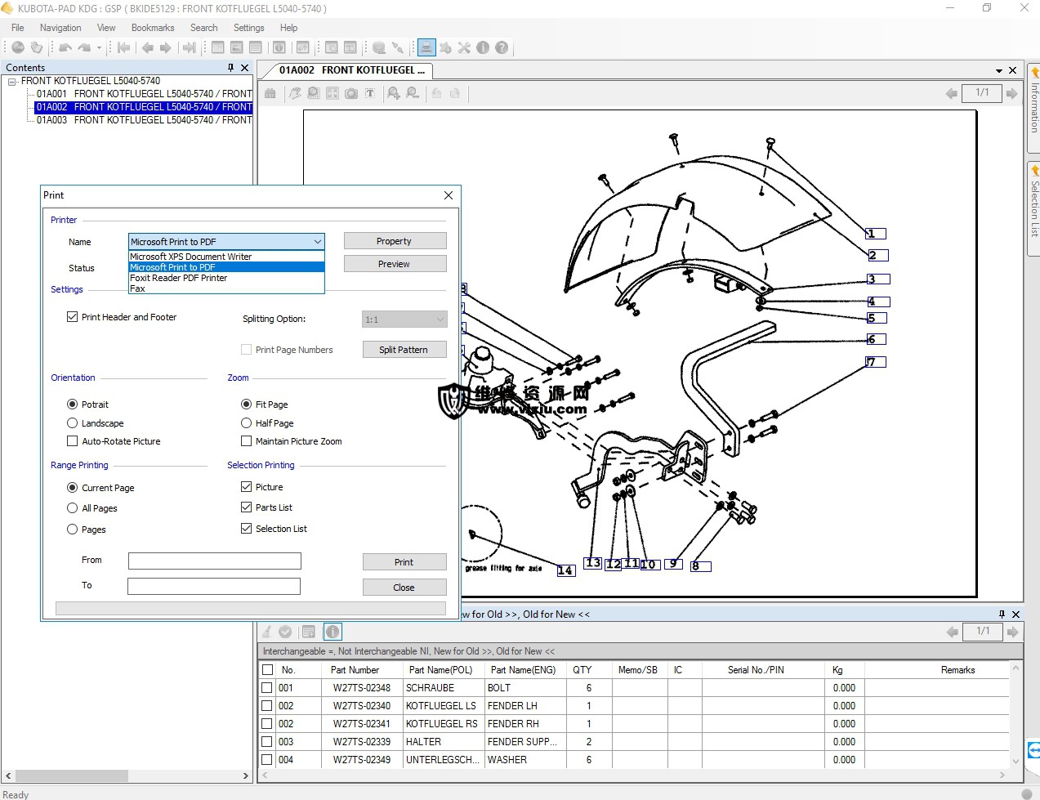The height and width of the screenshot is (800, 1040).
Task: Select 01A003 FRONT KOTFLUEGEL tree item
Action: [x=144, y=120]
